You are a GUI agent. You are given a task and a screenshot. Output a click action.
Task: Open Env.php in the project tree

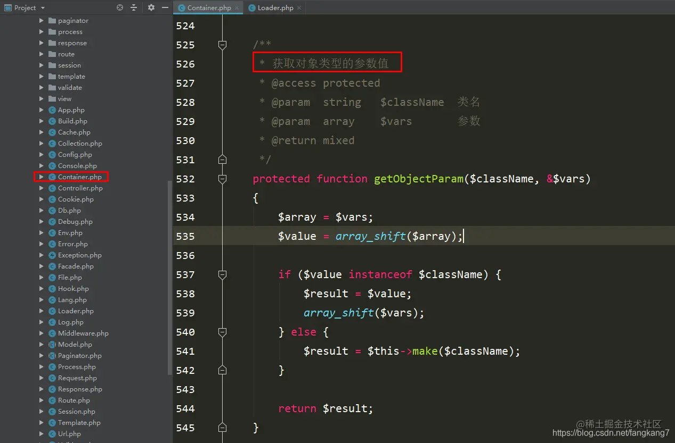point(70,233)
